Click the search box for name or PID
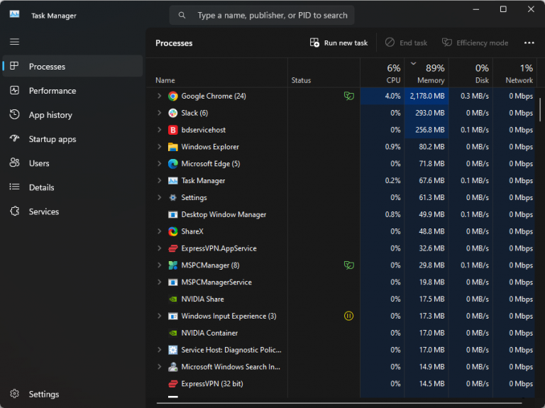The image size is (545, 408). tap(262, 16)
